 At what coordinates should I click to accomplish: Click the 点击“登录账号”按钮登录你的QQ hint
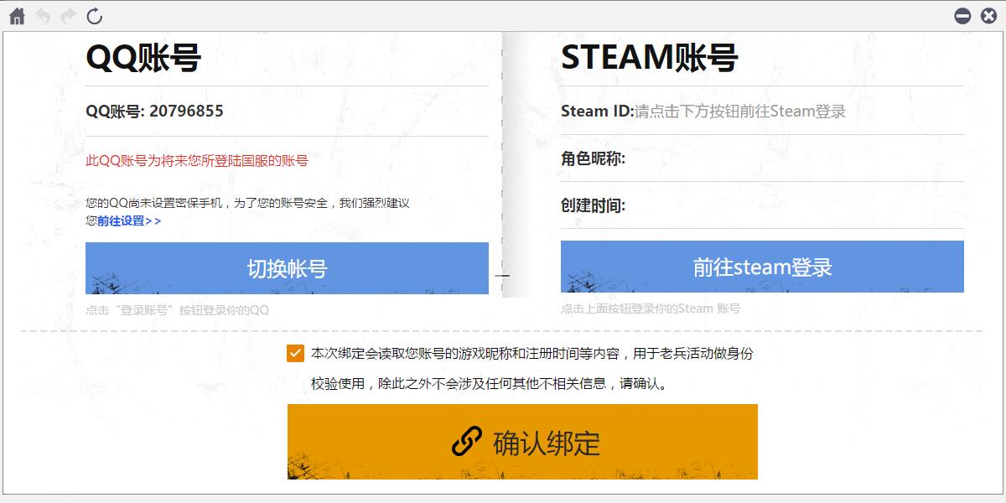(177, 310)
